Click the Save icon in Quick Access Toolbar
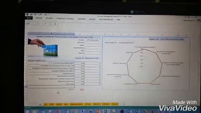The image size is (201, 113). 31,14
